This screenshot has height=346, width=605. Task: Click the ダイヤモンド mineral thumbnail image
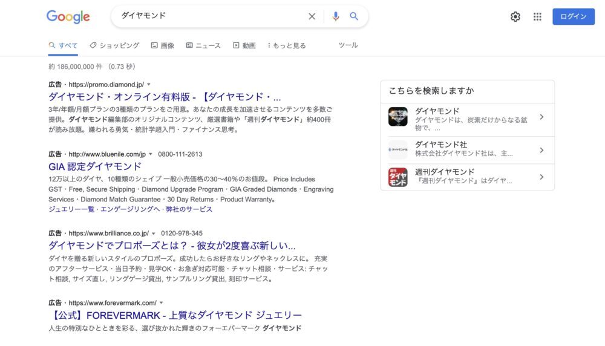398,117
